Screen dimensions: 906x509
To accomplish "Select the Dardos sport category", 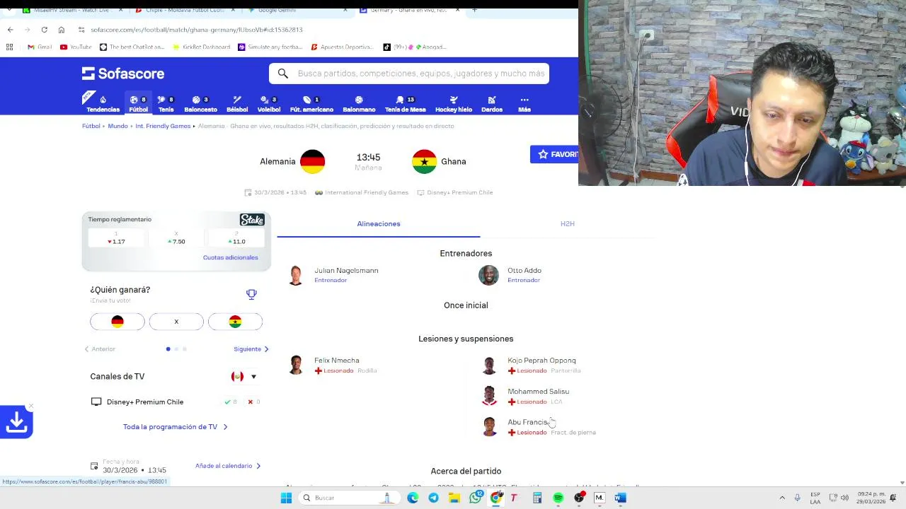I will (x=492, y=103).
